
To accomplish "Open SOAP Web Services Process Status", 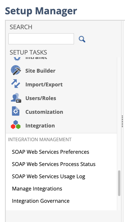I will click(x=54, y=164).
